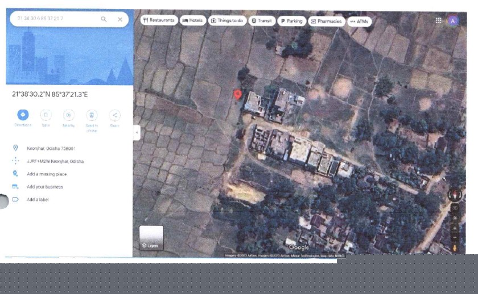This screenshot has height=294, width=478.
Task: Click the search magnifier icon
Action: [104, 19]
